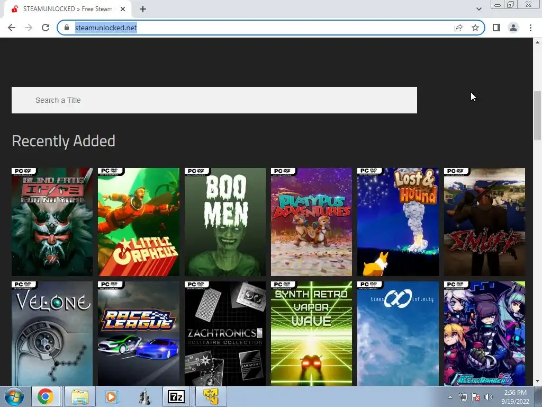Bookmark this page with the star
Image resolution: width=542 pixels, height=407 pixels.
[475, 28]
